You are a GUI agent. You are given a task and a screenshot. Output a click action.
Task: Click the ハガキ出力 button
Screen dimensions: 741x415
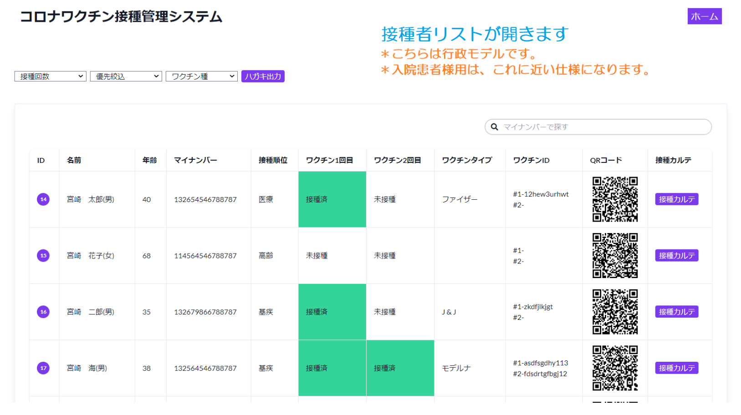[263, 76]
